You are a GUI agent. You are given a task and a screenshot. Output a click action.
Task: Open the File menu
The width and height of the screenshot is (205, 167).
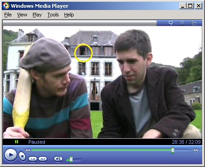click(x=8, y=15)
